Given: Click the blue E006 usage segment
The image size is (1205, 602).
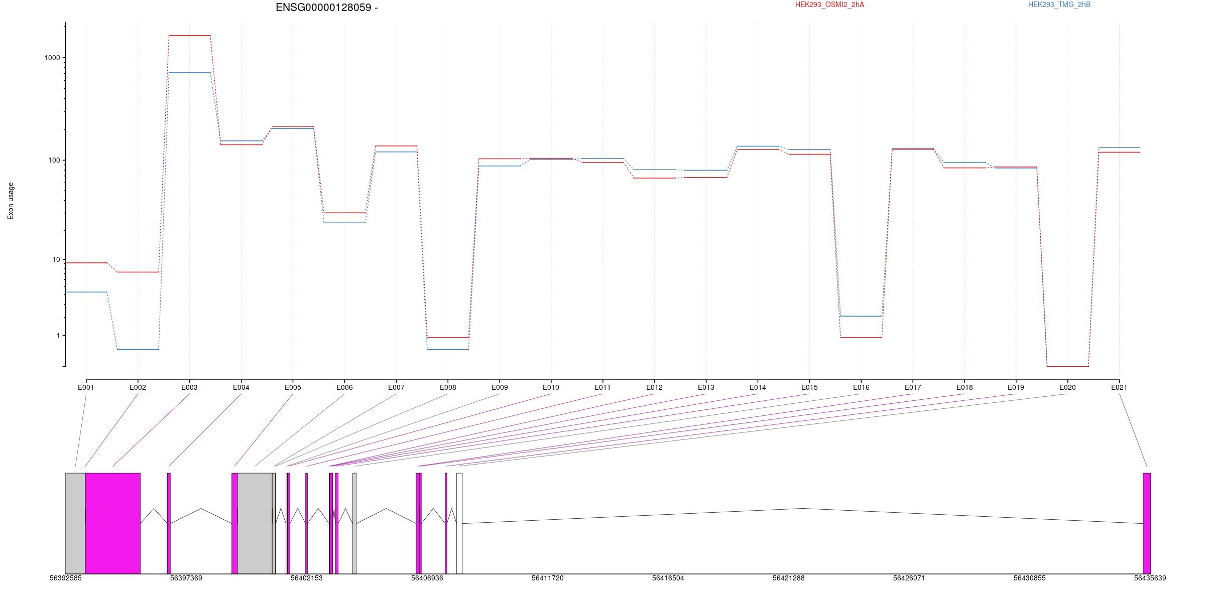Looking at the screenshot, I should point(344,223).
